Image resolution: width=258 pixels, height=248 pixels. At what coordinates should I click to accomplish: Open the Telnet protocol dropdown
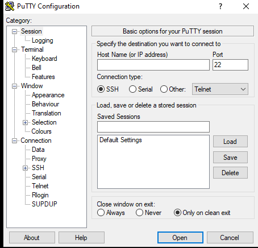220,89
